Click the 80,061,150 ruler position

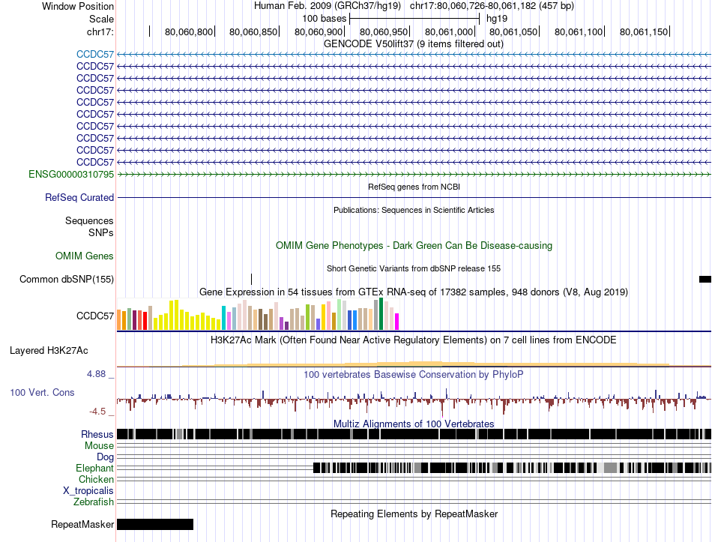(x=644, y=31)
